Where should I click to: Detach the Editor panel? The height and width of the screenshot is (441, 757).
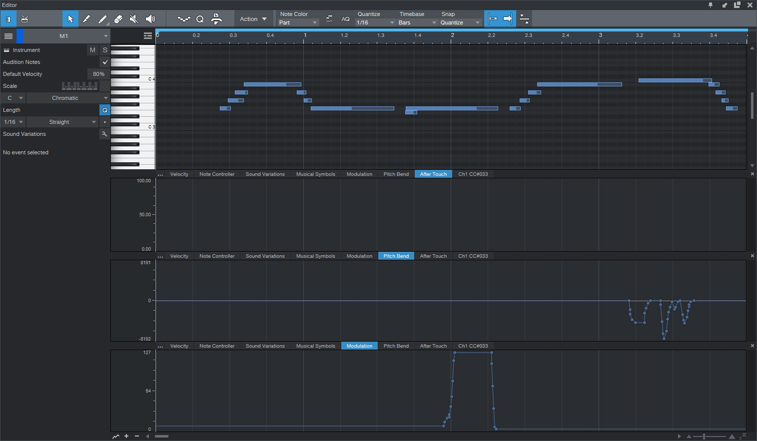coord(737,5)
